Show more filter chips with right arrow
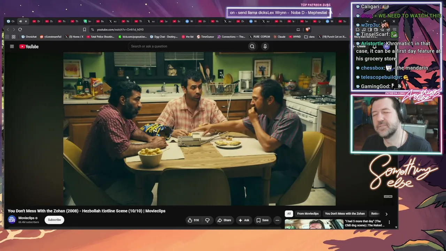Screen dimensions: 446x251 [x=386, y=214]
